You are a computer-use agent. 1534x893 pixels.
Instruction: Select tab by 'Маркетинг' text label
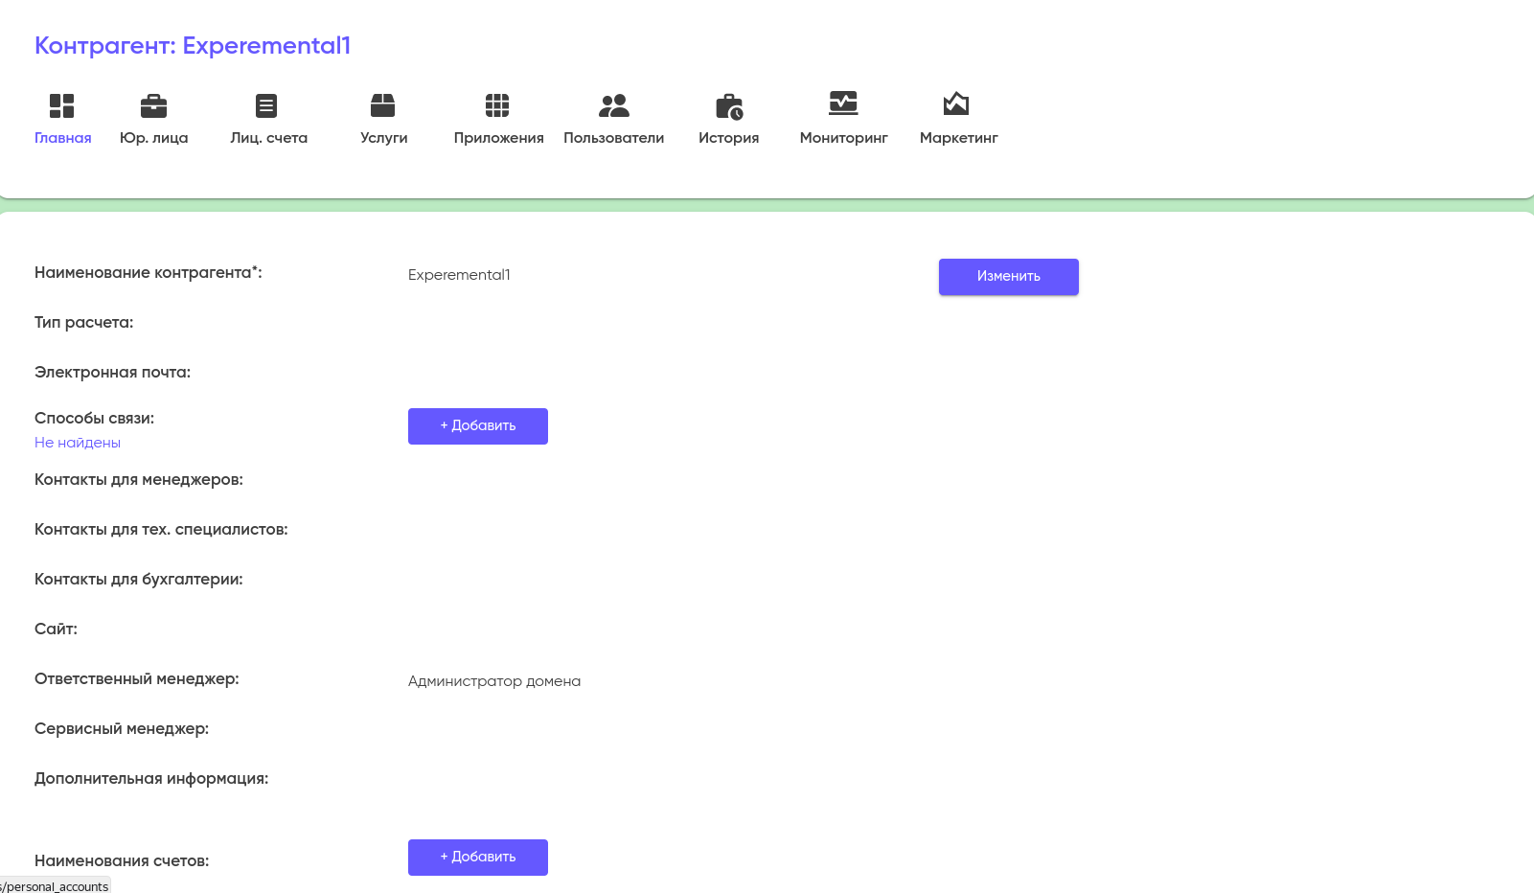click(x=958, y=138)
